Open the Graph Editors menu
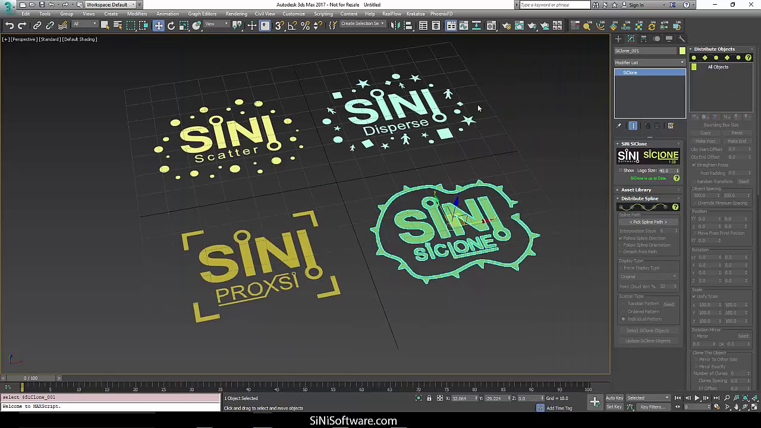The width and height of the screenshot is (761, 428). 202,14
